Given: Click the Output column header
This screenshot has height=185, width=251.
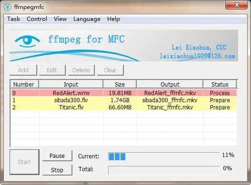Looking at the screenshot, I should (x=170, y=84).
